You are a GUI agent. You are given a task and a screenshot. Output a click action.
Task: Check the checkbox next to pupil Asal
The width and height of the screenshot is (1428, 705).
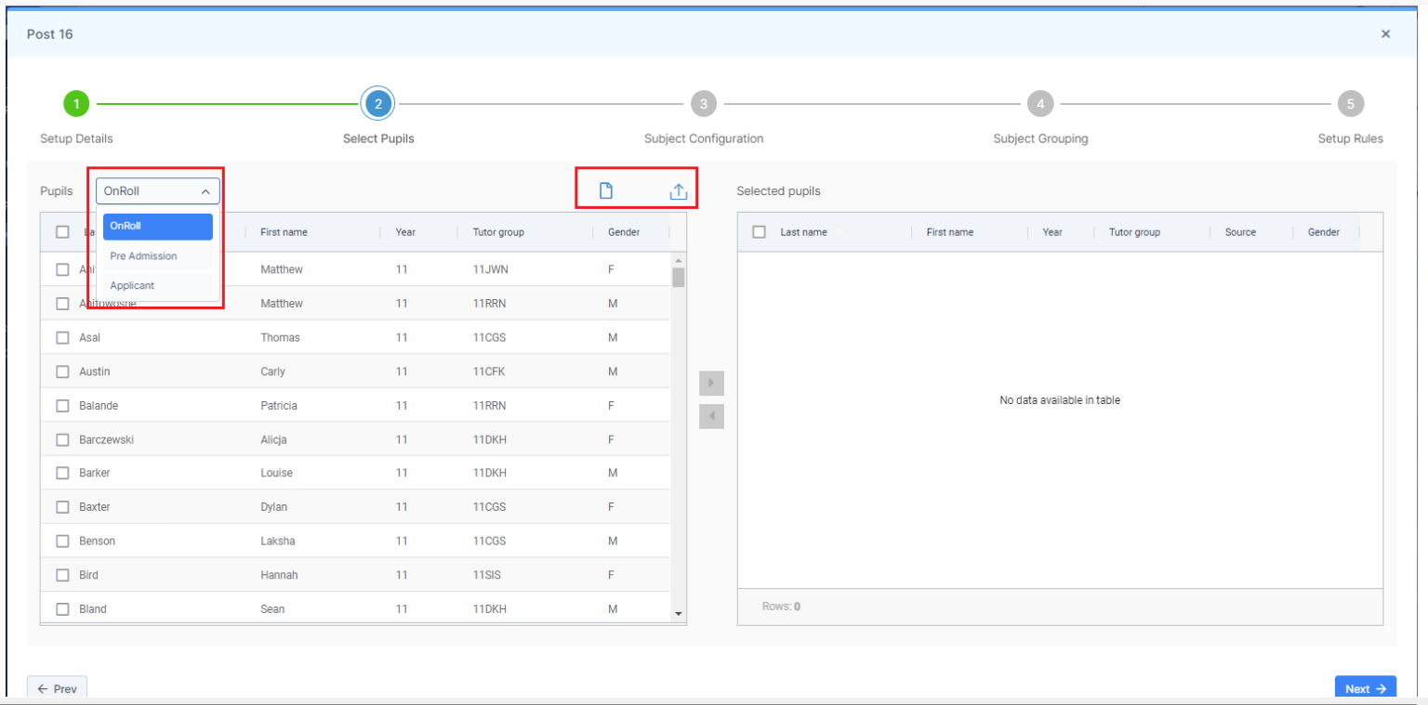click(x=62, y=337)
